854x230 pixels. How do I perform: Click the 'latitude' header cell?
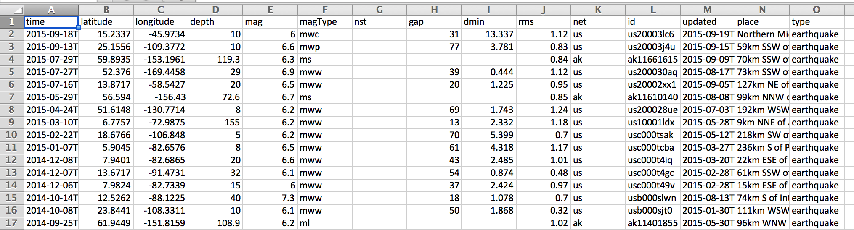106,22
